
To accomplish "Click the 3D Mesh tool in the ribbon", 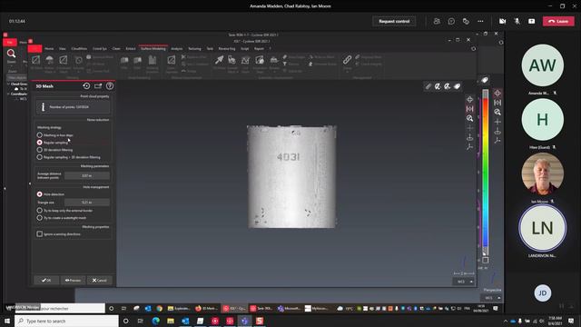I will pos(36,63).
